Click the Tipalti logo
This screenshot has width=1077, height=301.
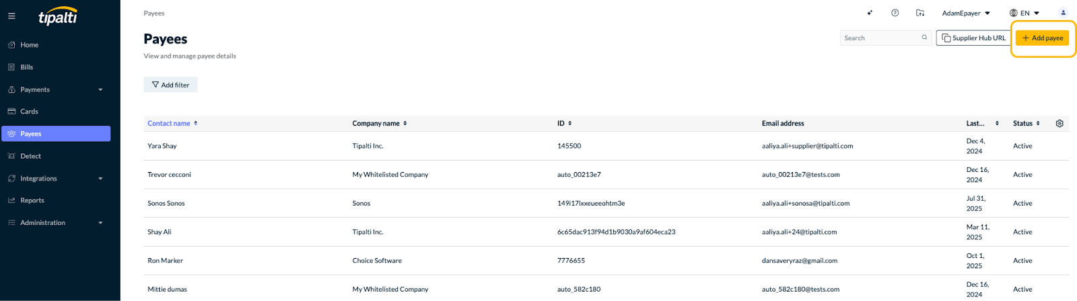click(x=57, y=16)
